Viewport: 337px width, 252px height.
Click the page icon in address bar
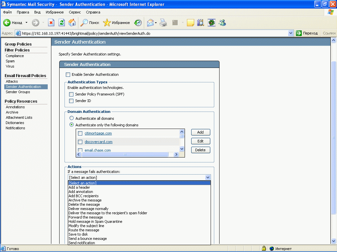click(18, 33)
